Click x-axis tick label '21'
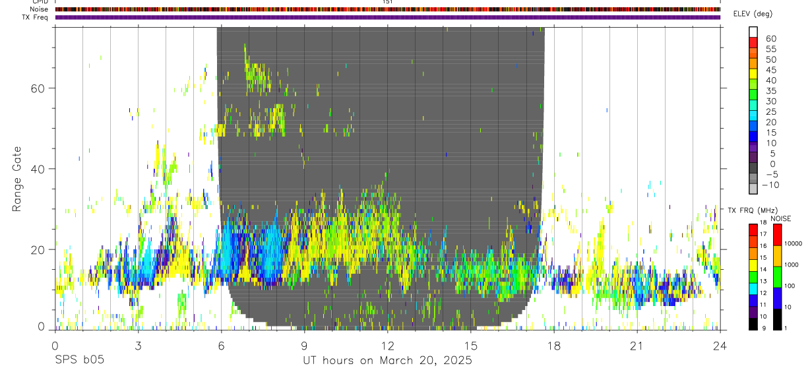The height and width of the screenshot is (374, 810). tap(637, 346)
